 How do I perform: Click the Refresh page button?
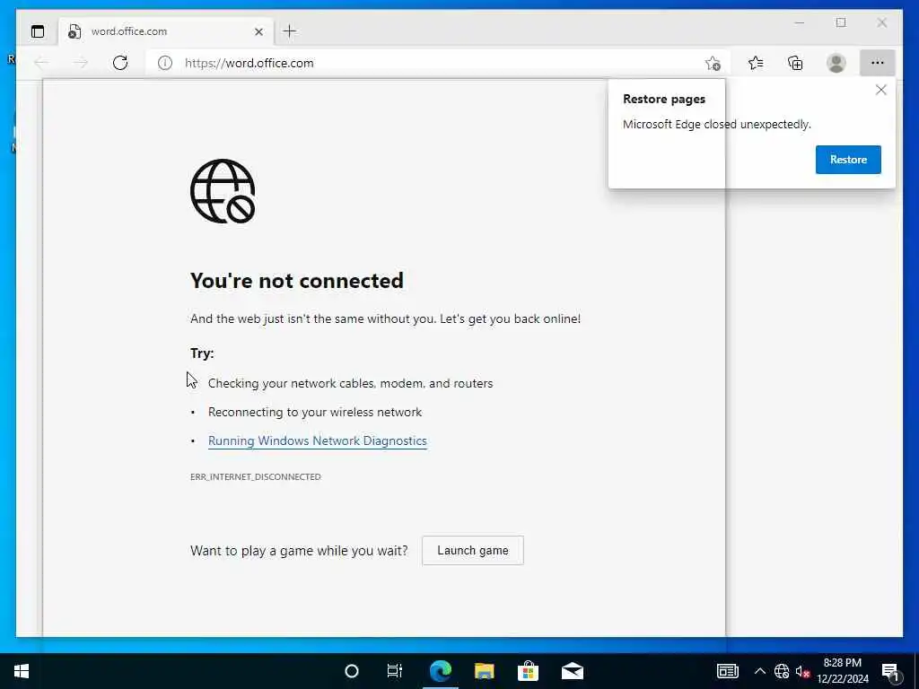pos(120,63)
